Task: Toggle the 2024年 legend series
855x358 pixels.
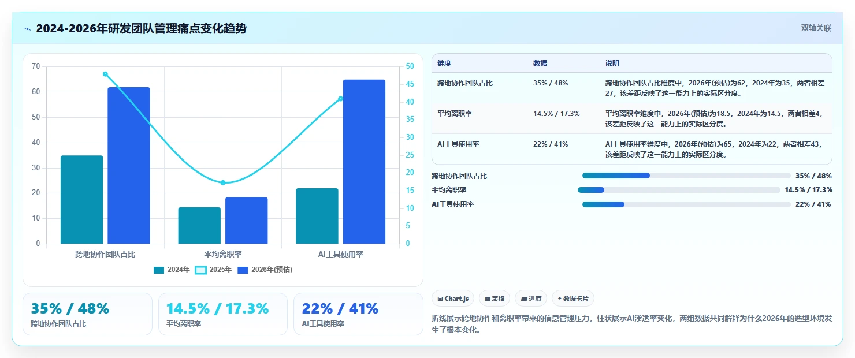Action: pyautogui.click(x=172, y=270)
